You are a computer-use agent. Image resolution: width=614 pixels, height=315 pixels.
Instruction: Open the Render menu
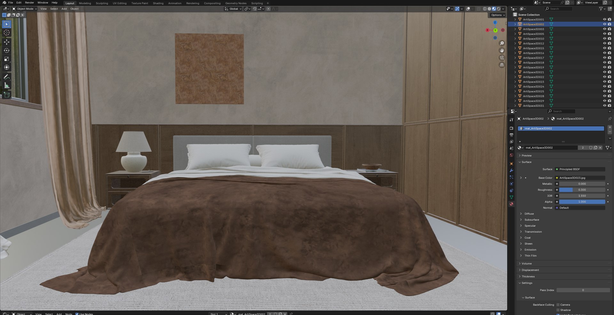coord(29,3)
